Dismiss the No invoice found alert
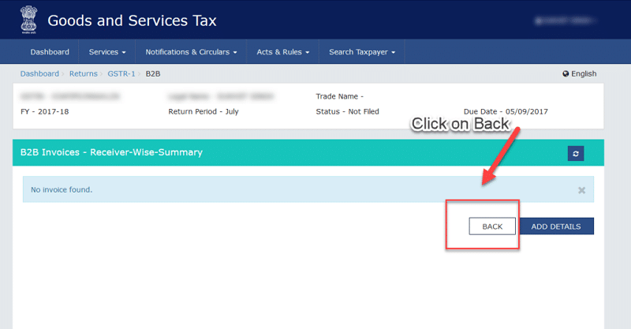Screen dimensions: 631x329 pos(581,190)
